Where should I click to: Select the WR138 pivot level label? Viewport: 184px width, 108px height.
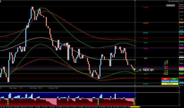(x=146, y=23)
